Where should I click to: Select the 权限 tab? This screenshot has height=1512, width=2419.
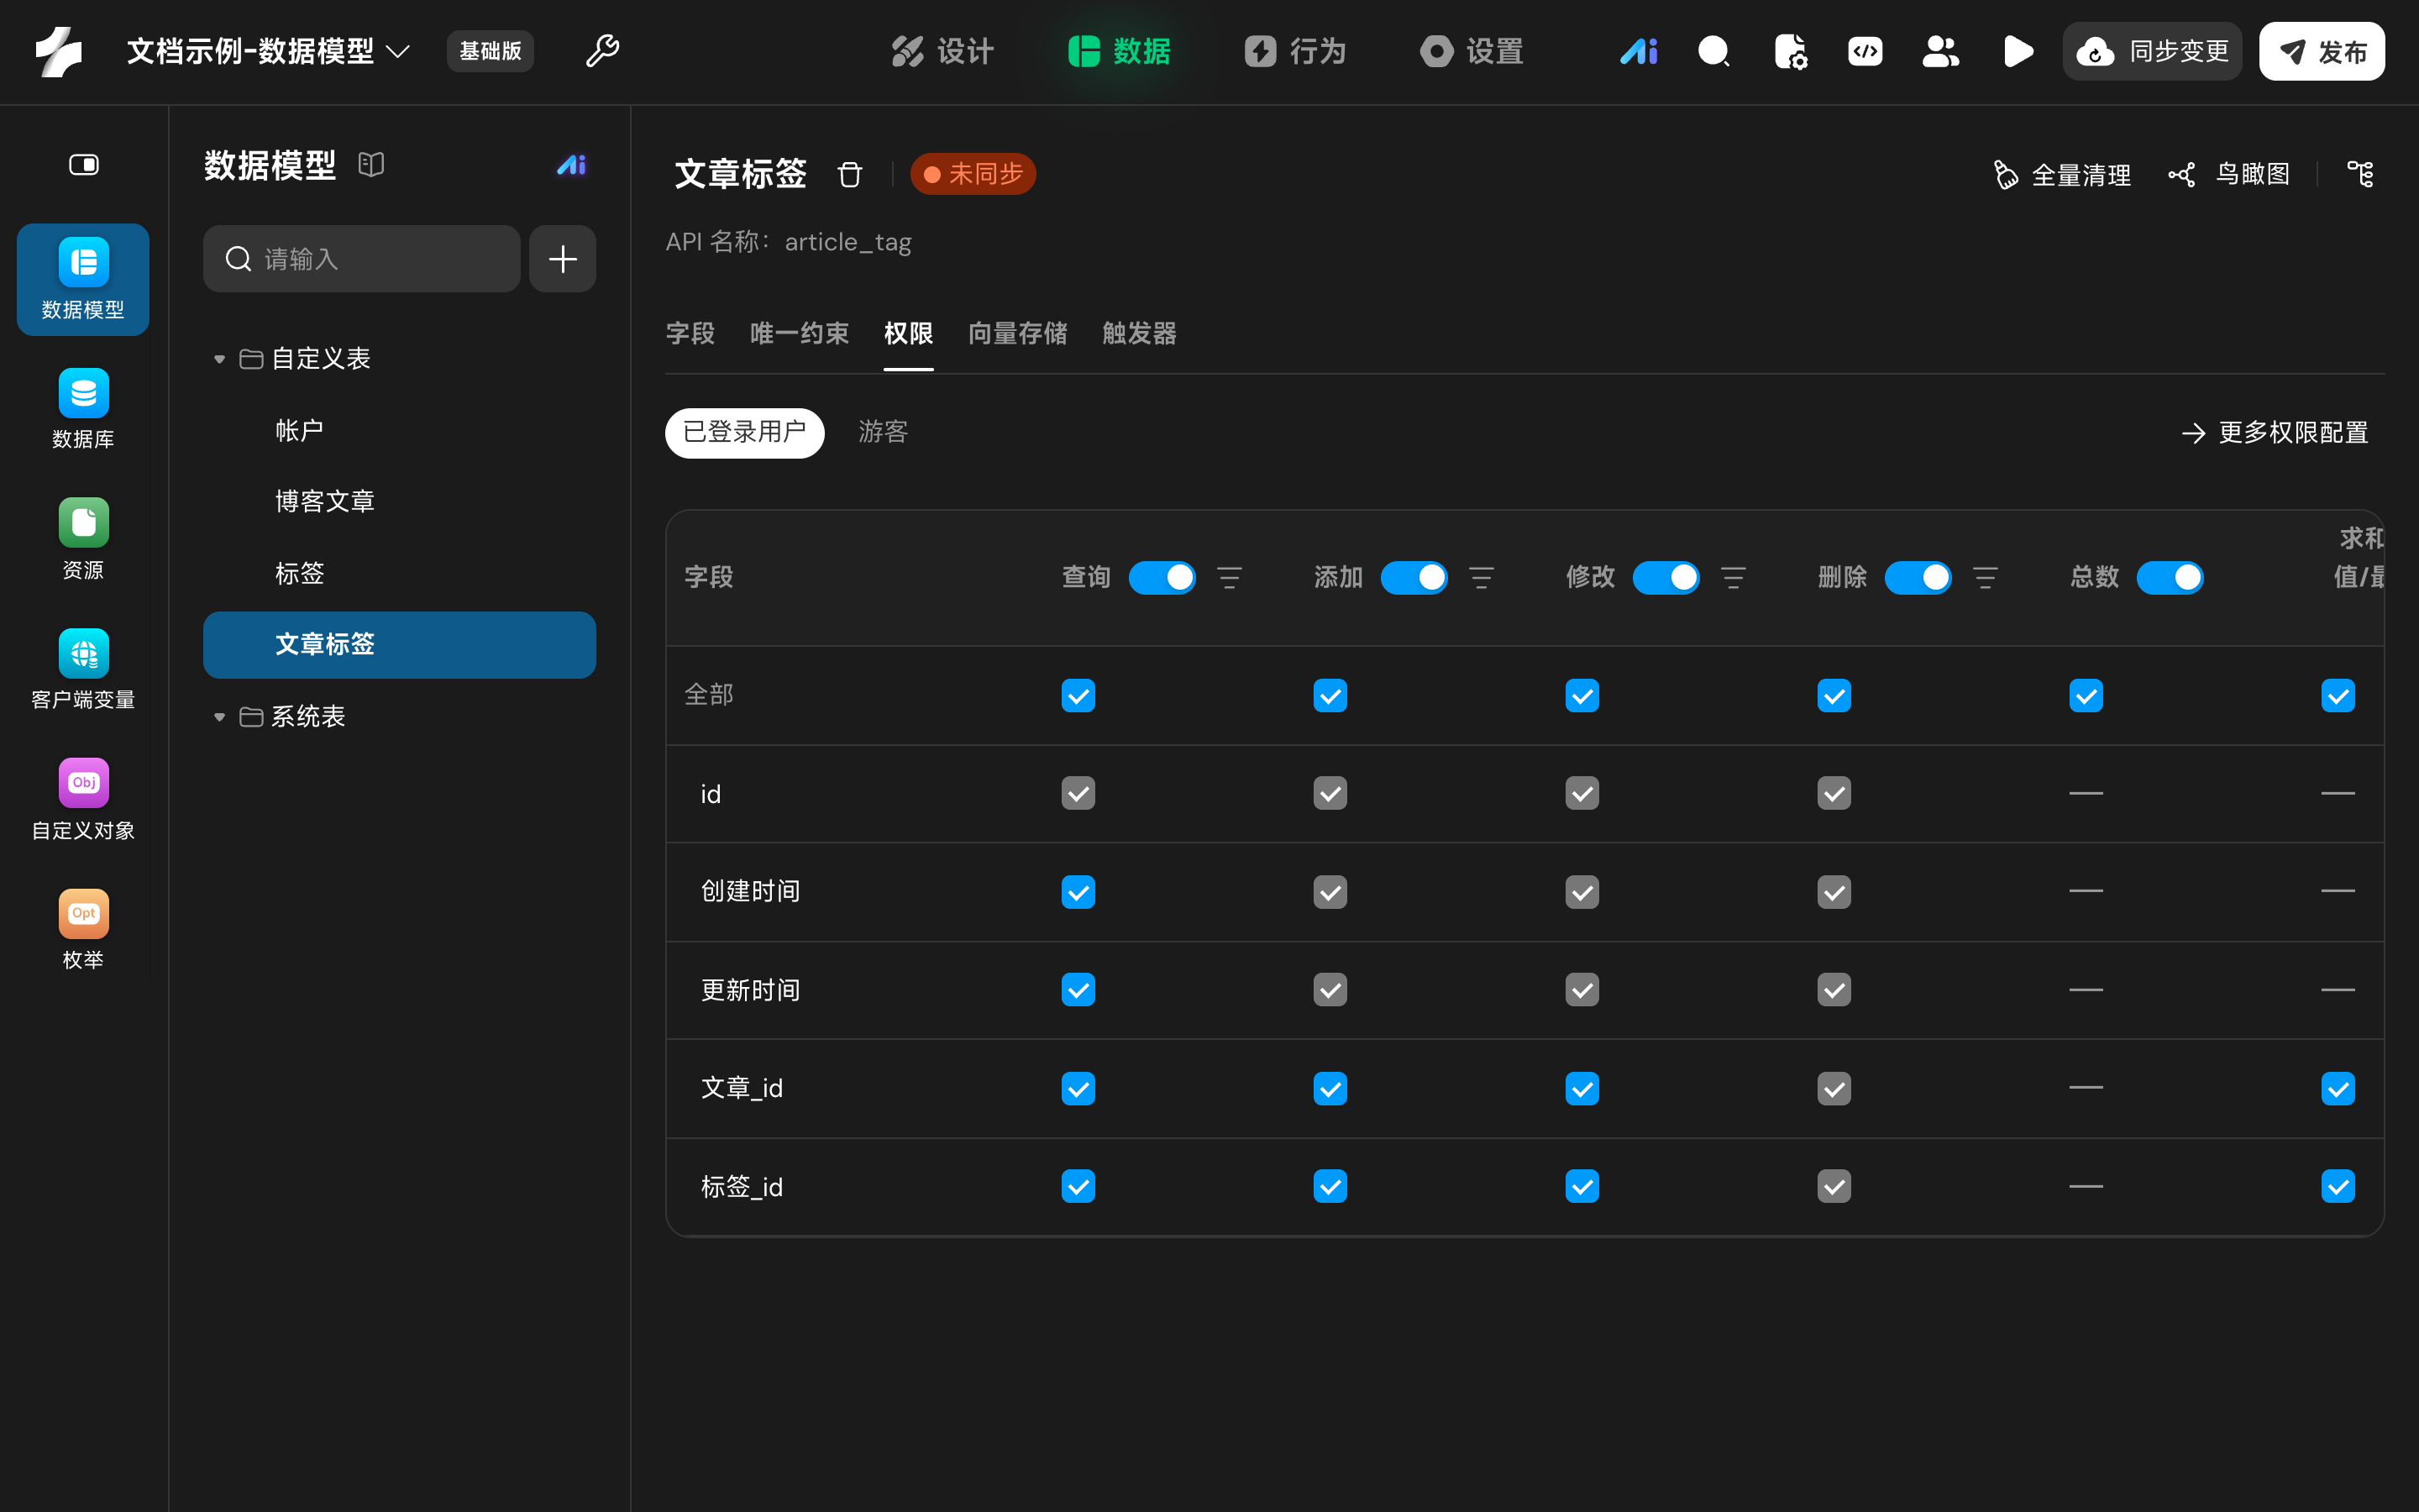click(x=908, y=333)
